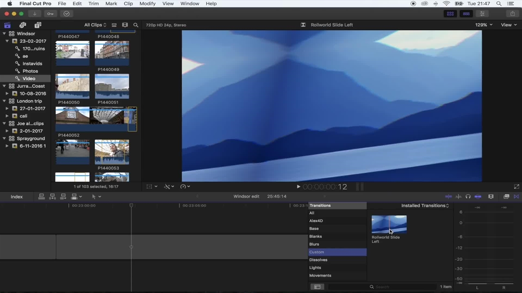Open the All Clips filter dropdown

pyautogui.click(x=95, y=25)
